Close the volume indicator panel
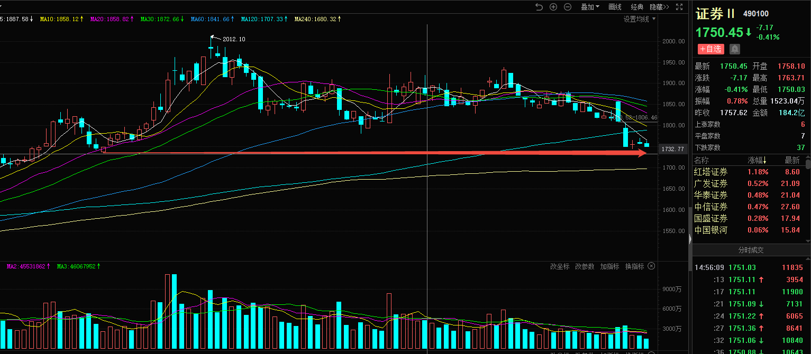The height and width of the screenshot is (354, 811). pyautogui.click(x=652, y=266)
